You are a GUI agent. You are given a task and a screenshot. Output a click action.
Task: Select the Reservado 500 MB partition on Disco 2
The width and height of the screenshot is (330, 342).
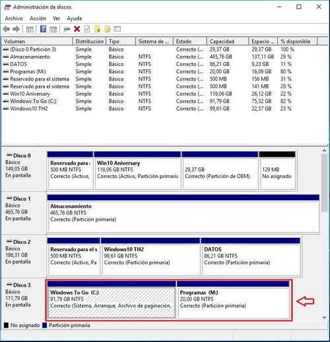click(x=73, y=256)
